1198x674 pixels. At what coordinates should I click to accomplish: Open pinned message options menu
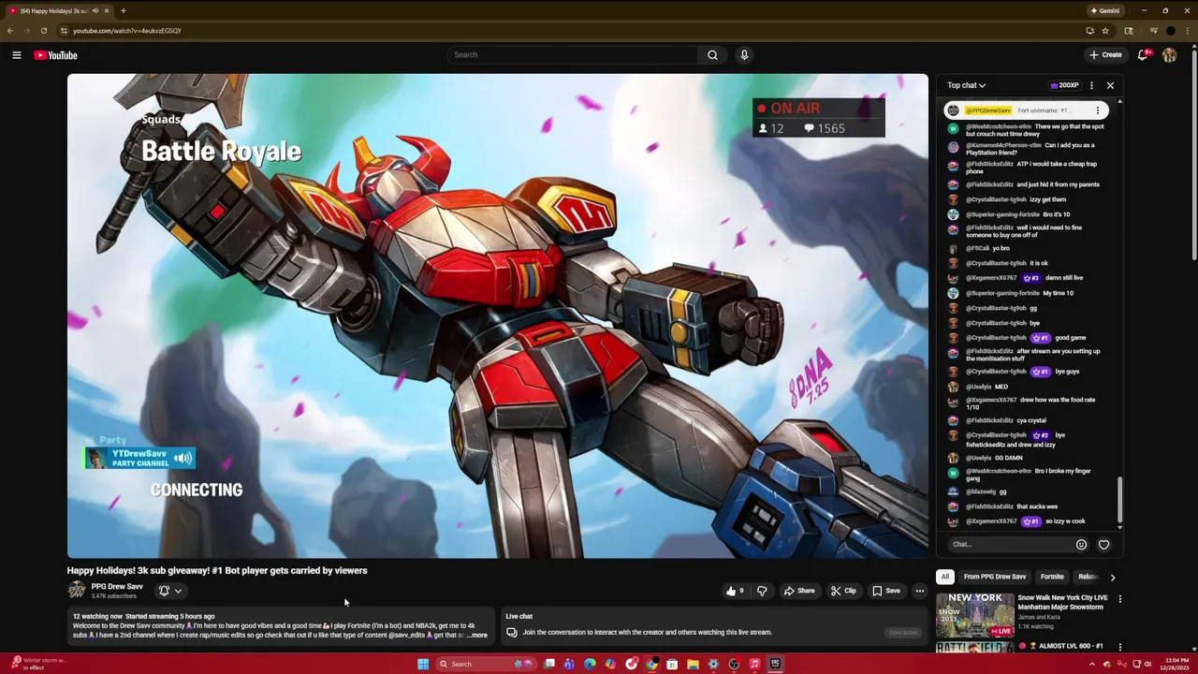coord(1098,110)
